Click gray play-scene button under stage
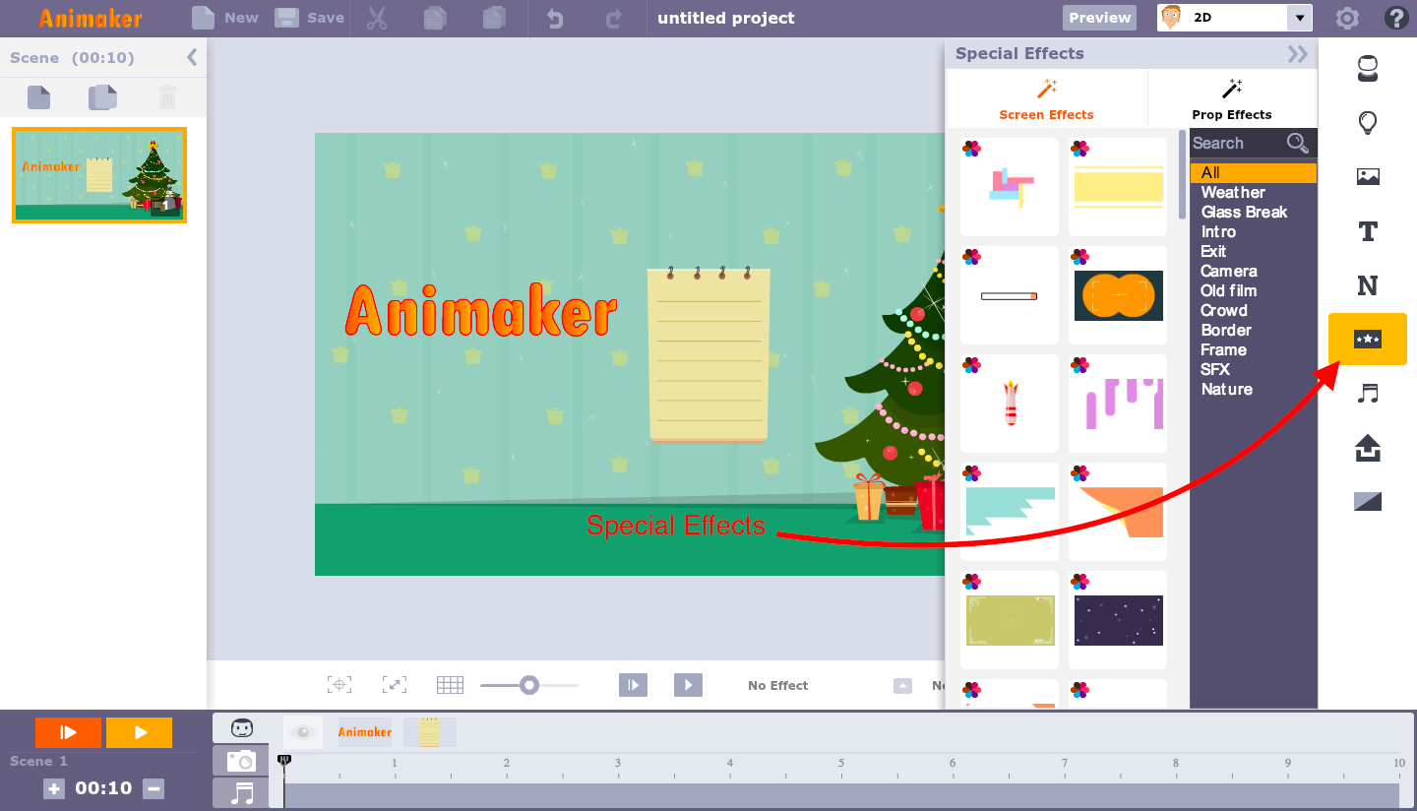This screenshot has width=1417, height=811. click(633, 685)
